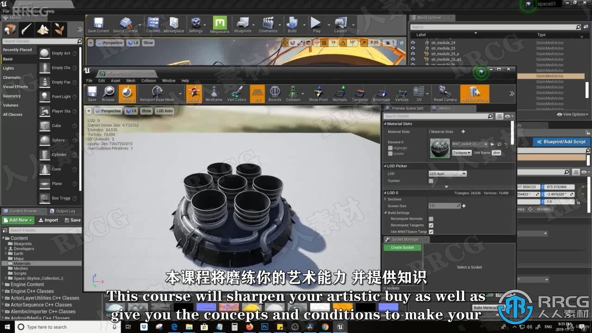Select the Lights category in Modes panel

pos(8,68)
